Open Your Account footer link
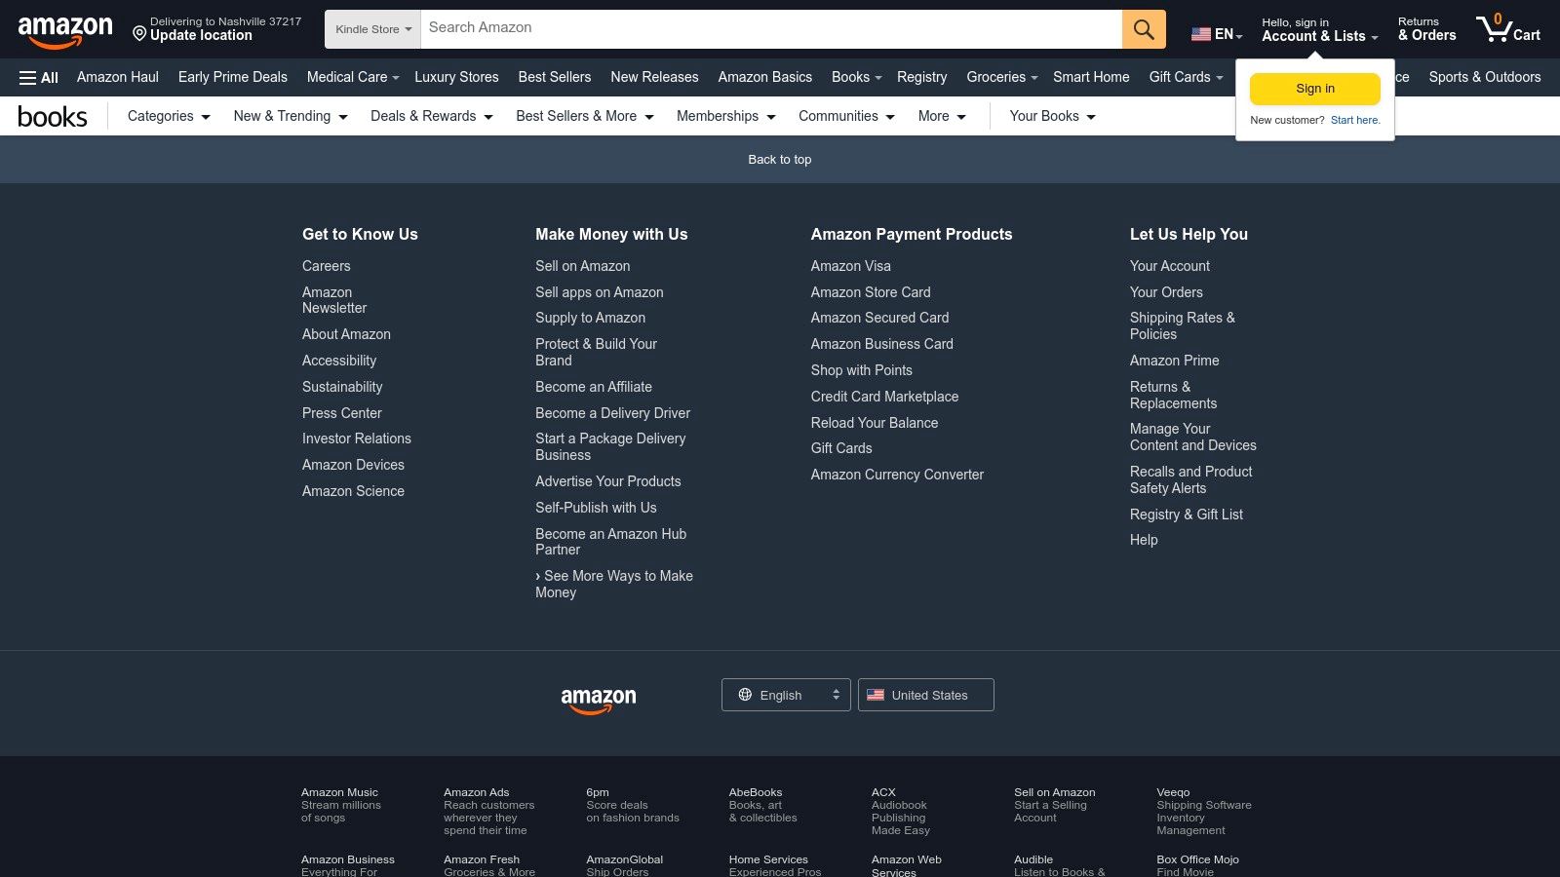 click(x=1170, y=266)
